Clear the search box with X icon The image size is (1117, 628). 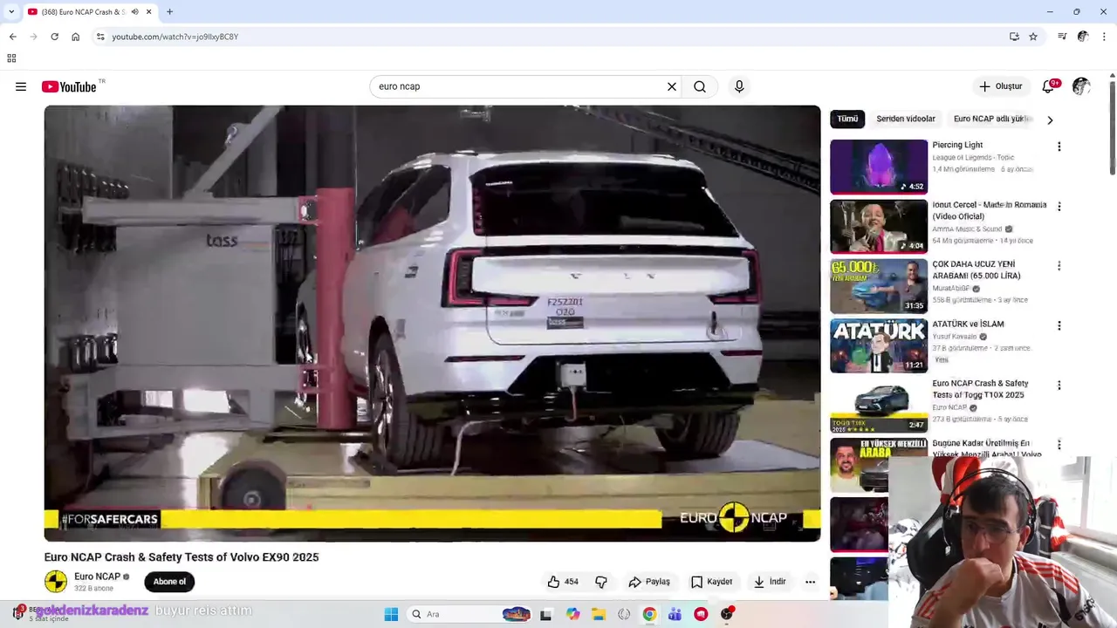tap(672, 86)
